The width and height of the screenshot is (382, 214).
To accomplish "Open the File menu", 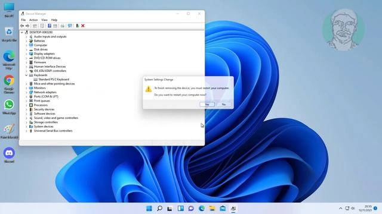I will pos(23,20).
